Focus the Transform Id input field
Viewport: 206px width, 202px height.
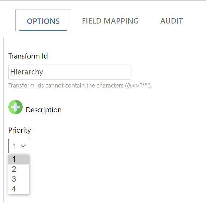tap(70, 72)
